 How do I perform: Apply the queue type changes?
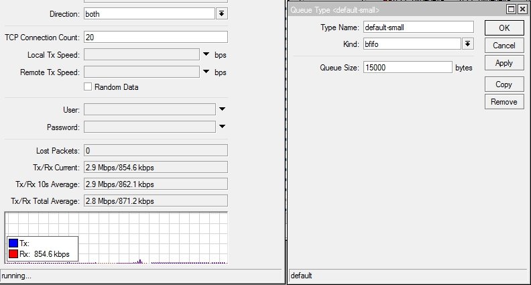504,63
